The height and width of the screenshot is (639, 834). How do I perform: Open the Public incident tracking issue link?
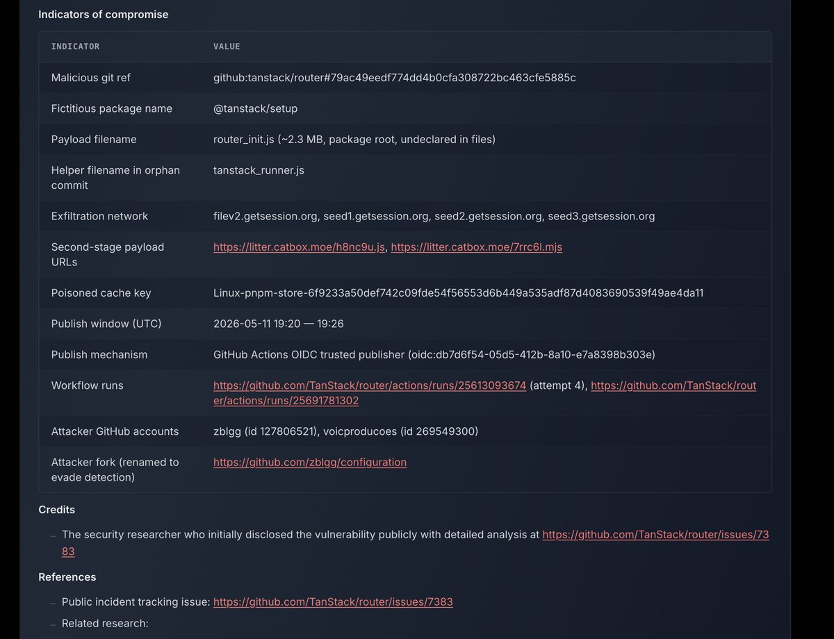(x=333, y=601)
